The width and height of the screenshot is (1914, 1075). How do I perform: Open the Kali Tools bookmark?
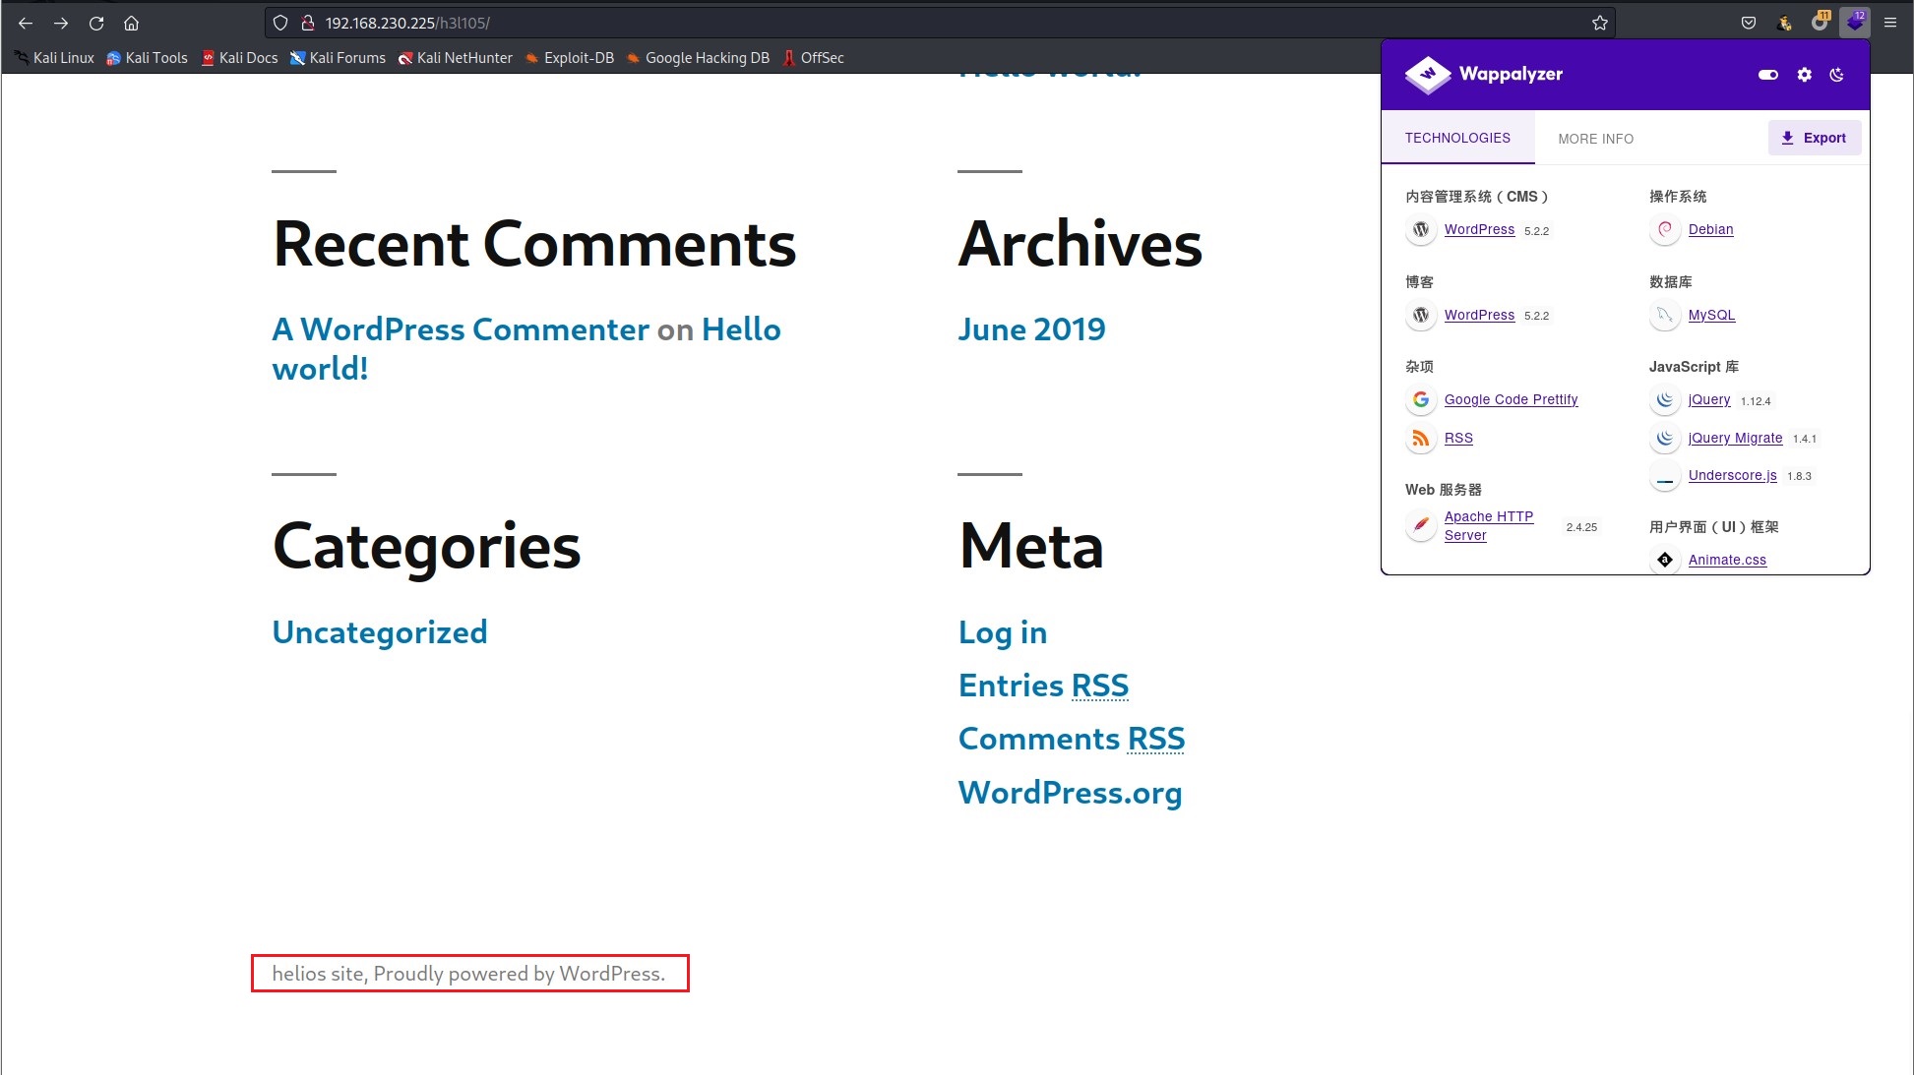pyautogui.click(x=147, y=58)
